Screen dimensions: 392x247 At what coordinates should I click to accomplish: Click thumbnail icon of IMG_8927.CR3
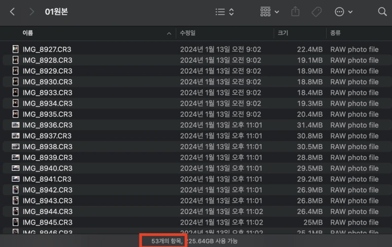(x=16, y=49)
